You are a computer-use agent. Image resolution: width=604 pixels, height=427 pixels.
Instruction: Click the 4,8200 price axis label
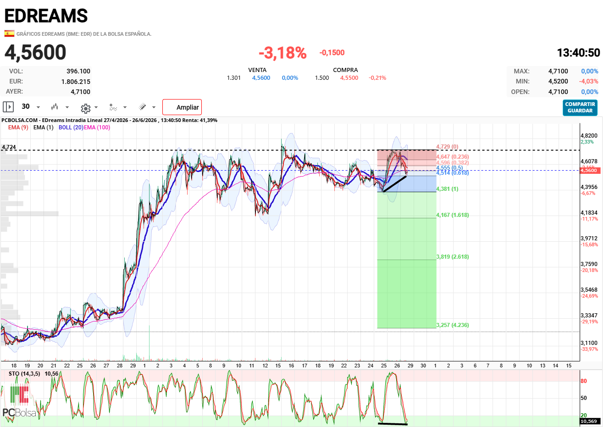tap(589, 136)
